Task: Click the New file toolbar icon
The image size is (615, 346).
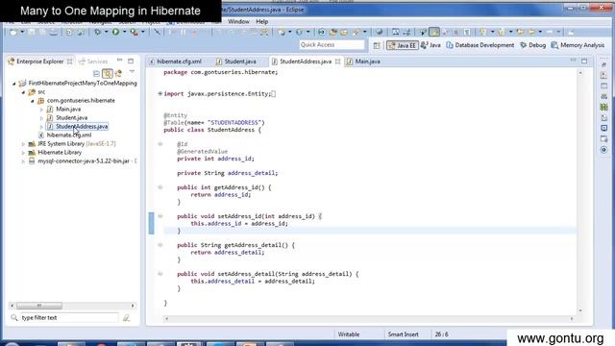Action: [13, 32]
